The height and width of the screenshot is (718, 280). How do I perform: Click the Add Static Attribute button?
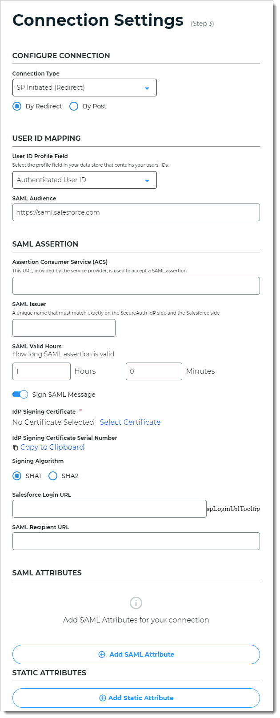[136, 698]
